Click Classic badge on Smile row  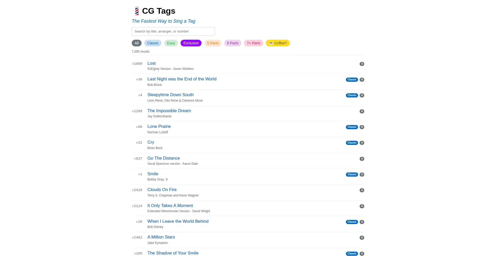[x=352, y=175]
